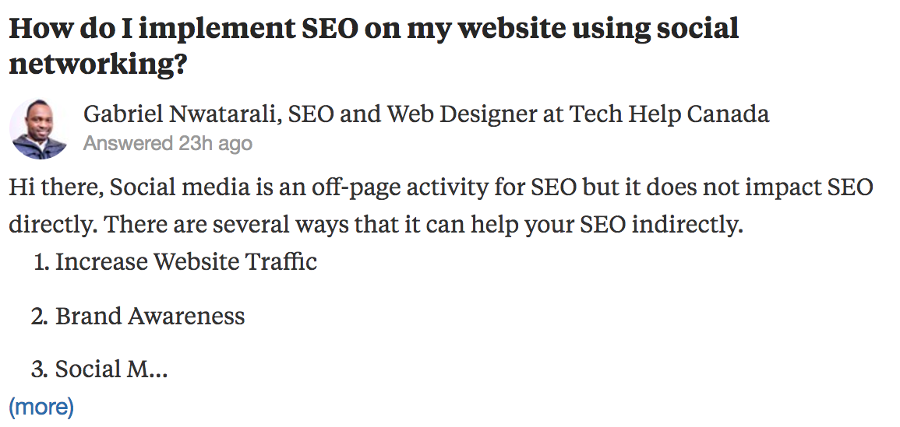The width and height of the screenshot is (900, 427).
Task: Click the word "indirectly" in the answer
Action: pyautogui.click(x=685, y=225)
